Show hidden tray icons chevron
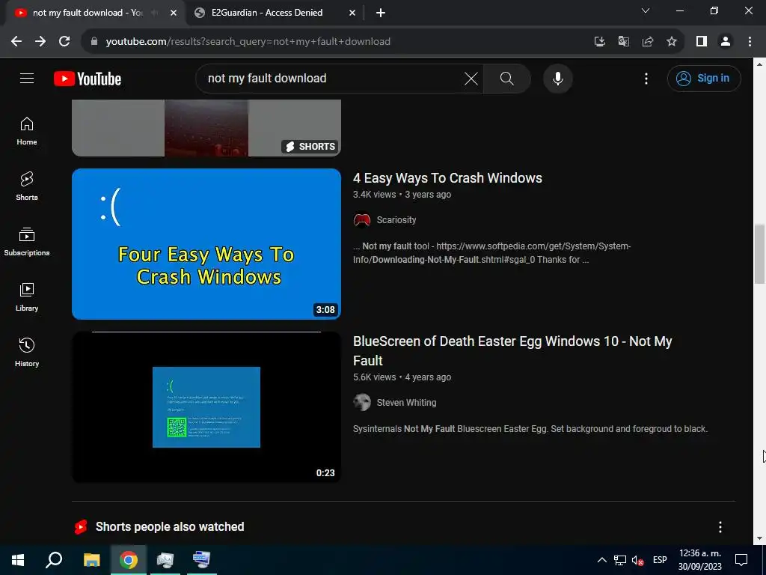 (x=602, y=560)
